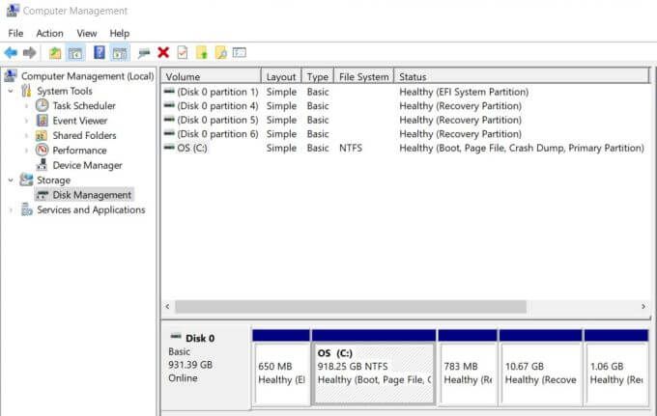Image resolution: width=657 pixels, height=416 pixels.
Task: Click the Up one level folder icon
Action: pos(55,53)
